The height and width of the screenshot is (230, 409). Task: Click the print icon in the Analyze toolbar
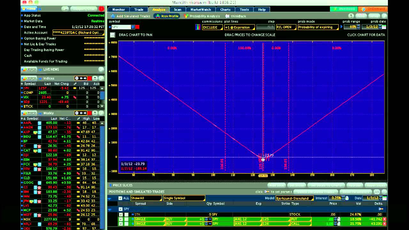pyautogui.click(x=351, y=16)
